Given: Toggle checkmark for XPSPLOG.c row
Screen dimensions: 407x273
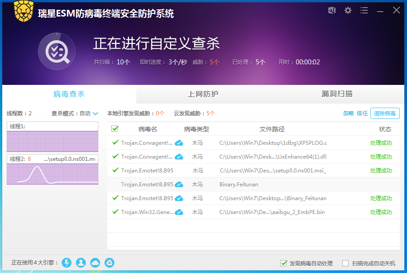Looking at the screenshot, I should [115, 142].
